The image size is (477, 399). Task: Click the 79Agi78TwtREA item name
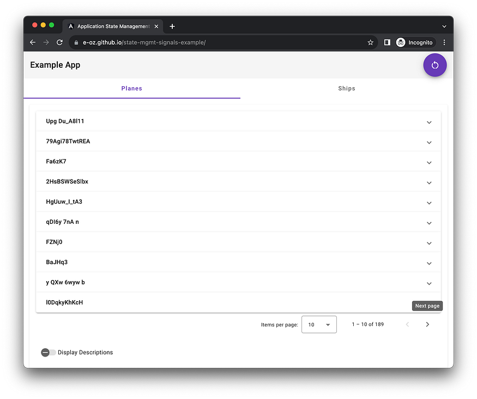click(x=68, y=141)
